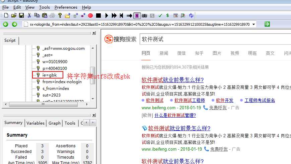Switch to the lower Tools tab
Screen dimensions: 291x164
click(x=70, y=123)
